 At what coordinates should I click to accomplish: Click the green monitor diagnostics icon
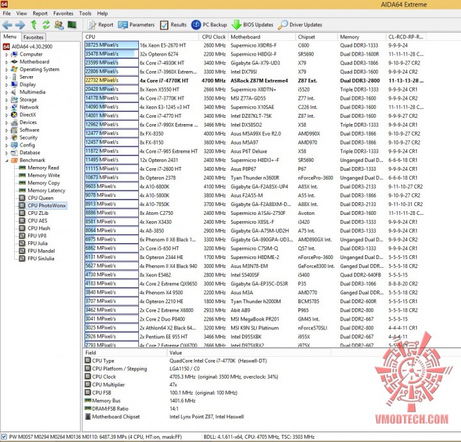click(72, 25)
